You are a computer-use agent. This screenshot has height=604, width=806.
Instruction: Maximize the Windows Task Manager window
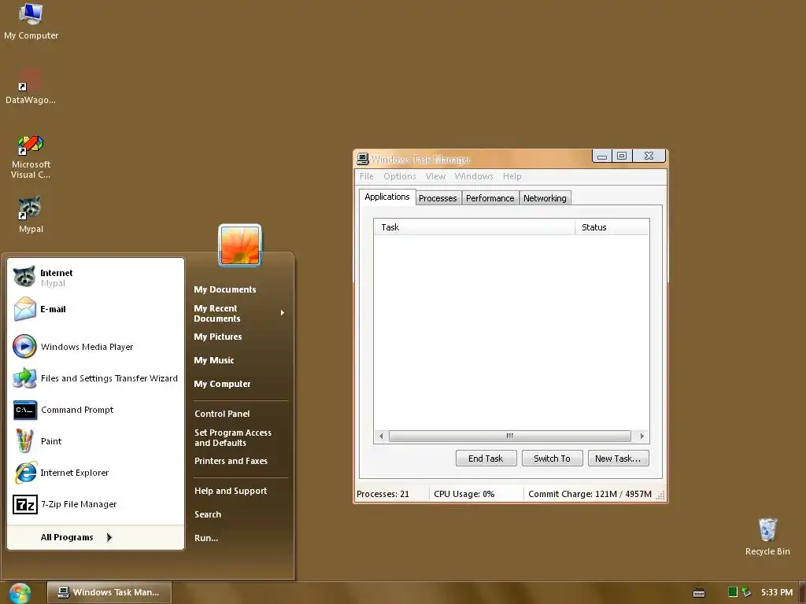click(x=622, y=156)
